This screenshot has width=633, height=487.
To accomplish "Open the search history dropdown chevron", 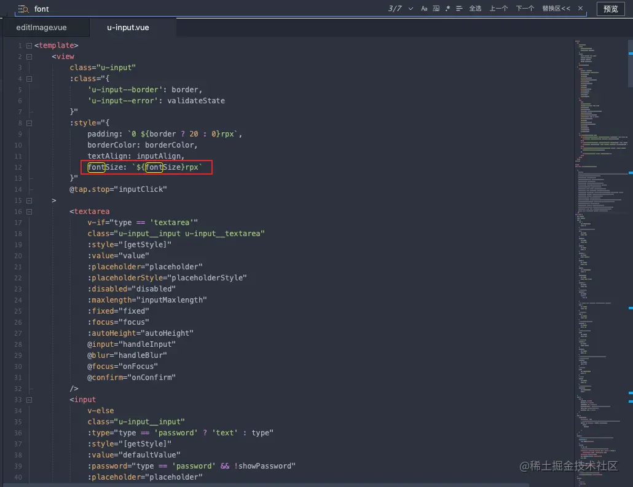I will 411,9.
